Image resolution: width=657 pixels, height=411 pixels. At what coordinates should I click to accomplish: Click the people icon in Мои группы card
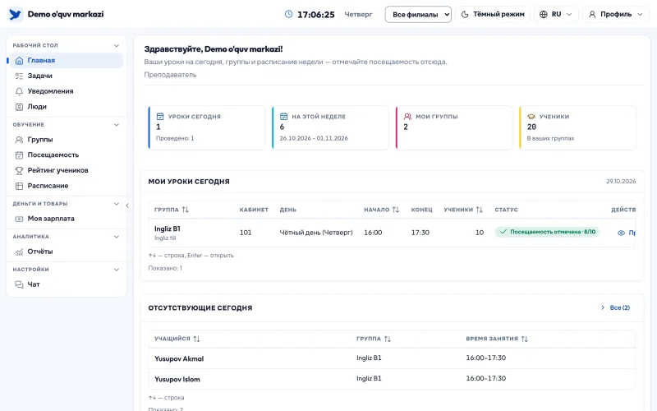coord(407,116)
